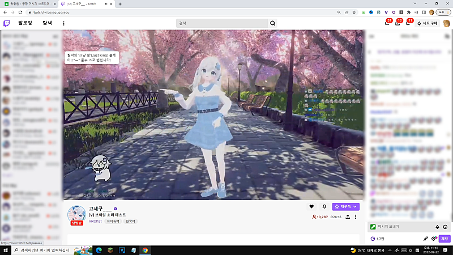The width and height of the screenshot is (453, 255).
Task: Click the purple 채팅 send button
Action: click(445, 239)
